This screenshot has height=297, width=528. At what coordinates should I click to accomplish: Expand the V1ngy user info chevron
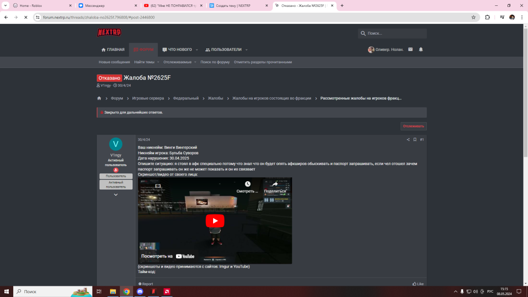(116, 194)
